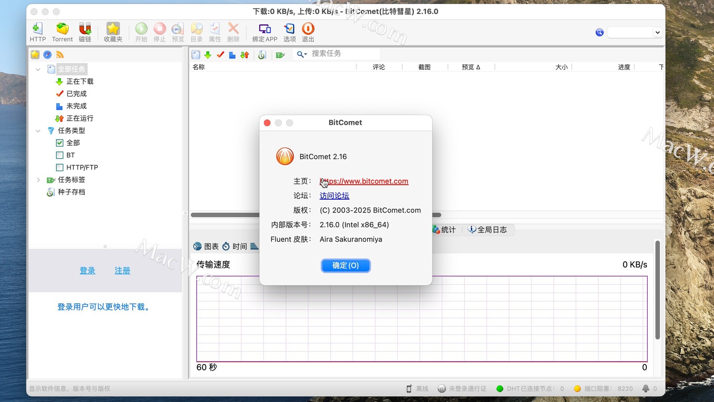Image resolution: width=714 pixels, height=402 pixels.
Task: Open the search box dropdown at top right
Action: pyautogui.click(x=657, y=32)
